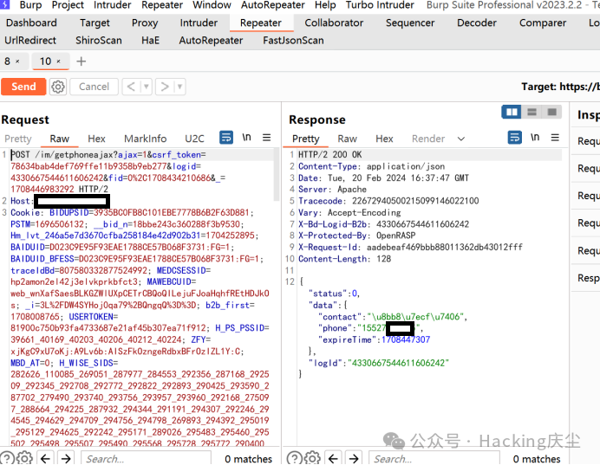Open the Repeater menu in menu bar
The image size is (600, 465).
pos(162,5)
